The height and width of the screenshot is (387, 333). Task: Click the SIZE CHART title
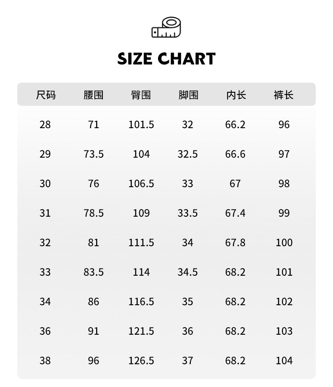166,59
